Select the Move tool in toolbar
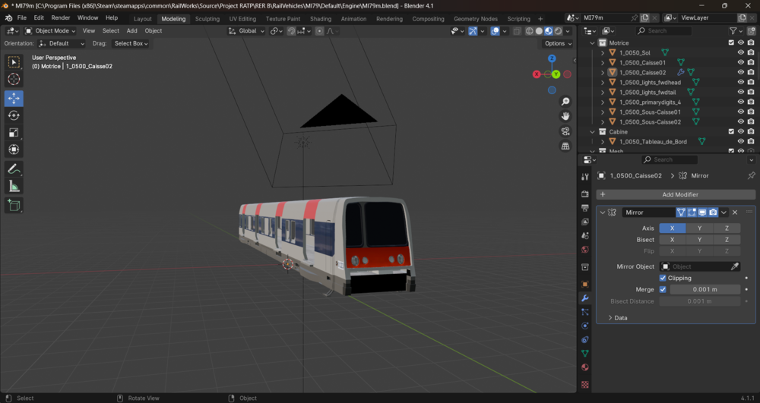Viewport: 760px width, 403px height. click(x=14, y=98)
